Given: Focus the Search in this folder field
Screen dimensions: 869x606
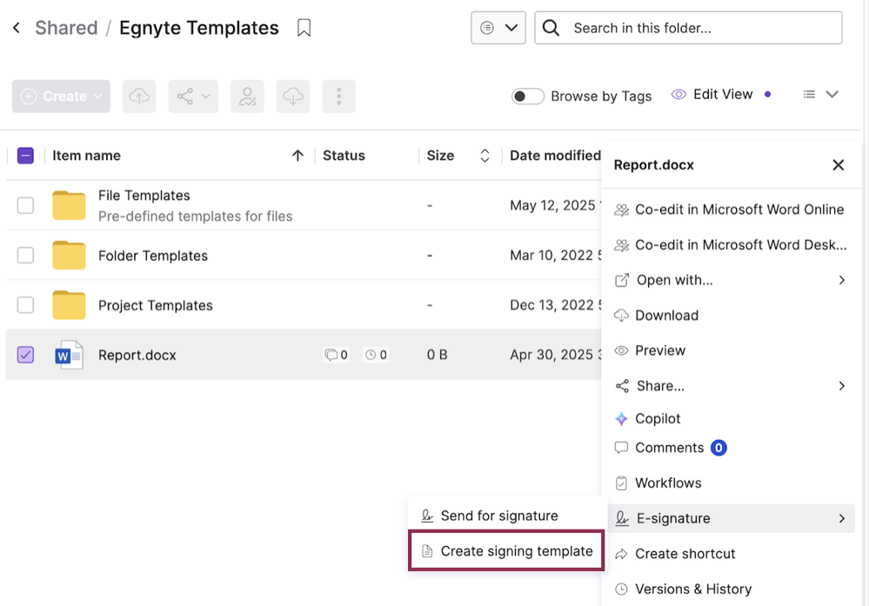Looking at the screenshot, I should [x=688, y=28].
